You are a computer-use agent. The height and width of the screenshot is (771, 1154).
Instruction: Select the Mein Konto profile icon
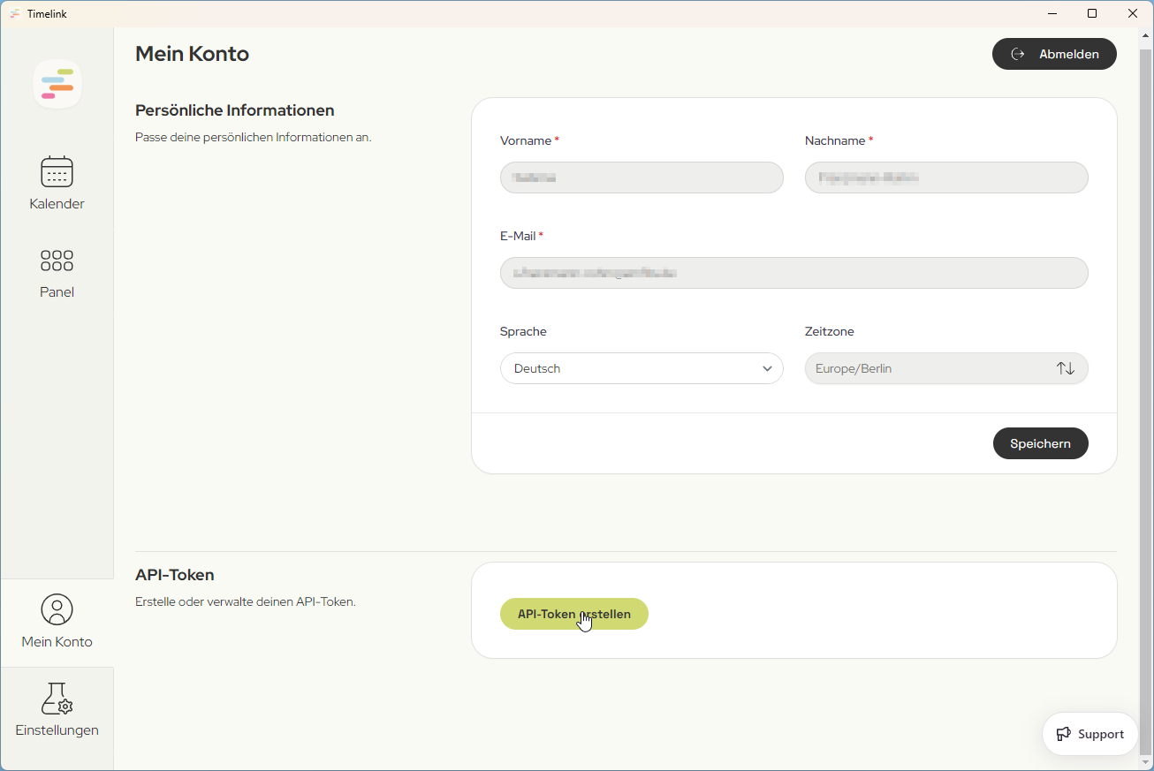(57, 609)
